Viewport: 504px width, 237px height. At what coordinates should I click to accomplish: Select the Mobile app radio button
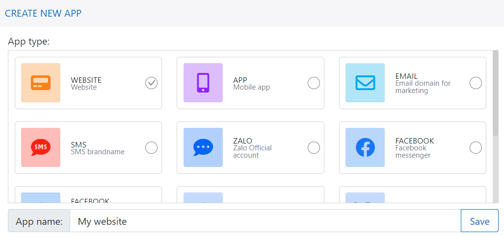314,83
